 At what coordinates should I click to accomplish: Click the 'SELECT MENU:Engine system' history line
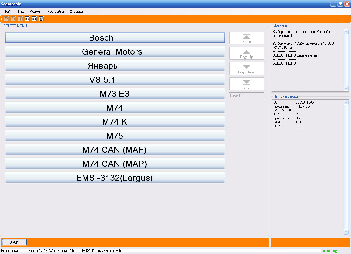coord(295,55)
